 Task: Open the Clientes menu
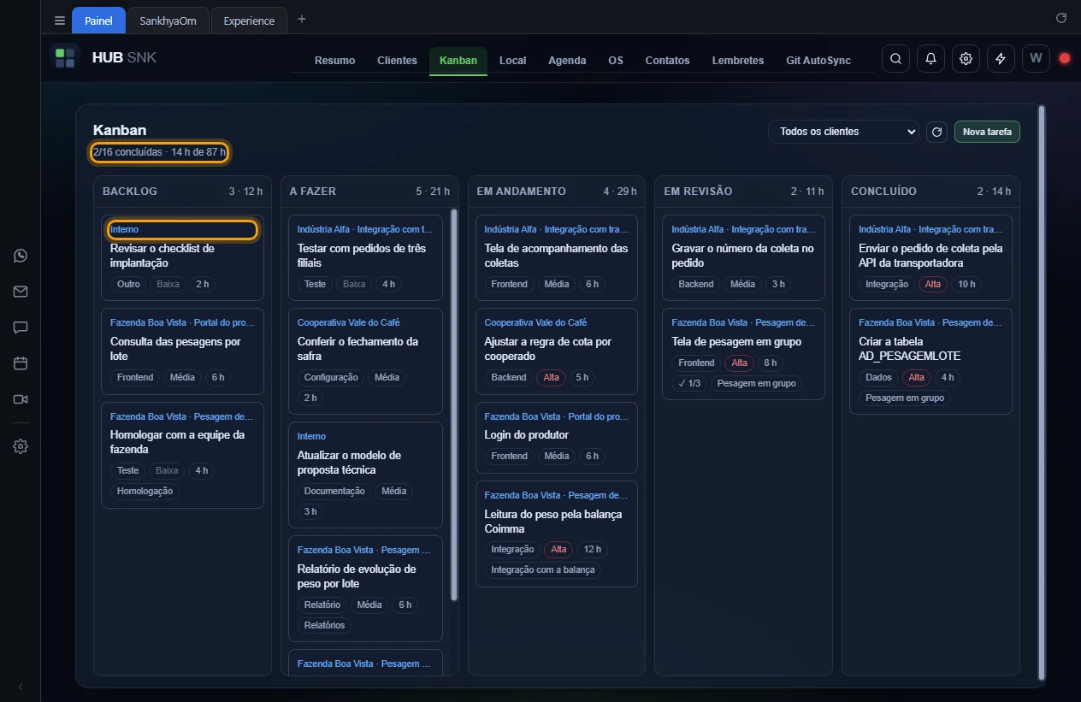pyautogui.click(x=397, y=61)
